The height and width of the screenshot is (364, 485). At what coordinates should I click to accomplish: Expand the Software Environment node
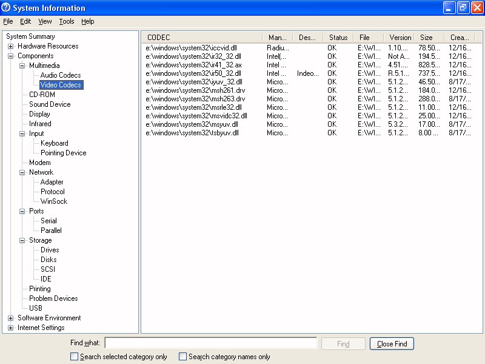10,318
